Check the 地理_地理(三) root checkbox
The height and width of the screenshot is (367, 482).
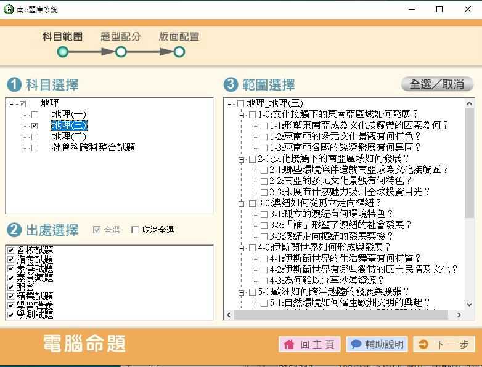pos(241,104)
